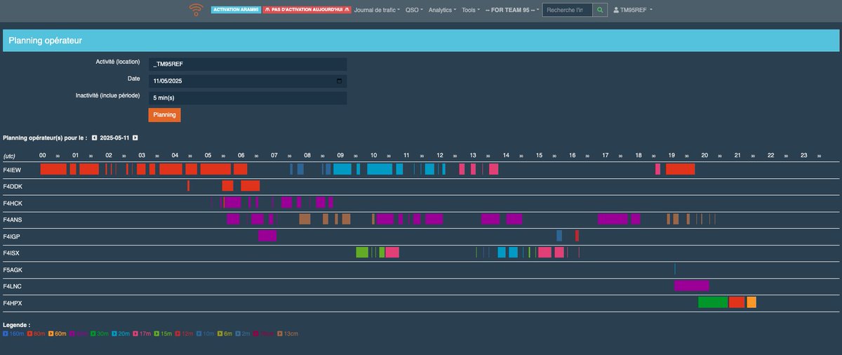
Task: Click the 80m legend entry
Action: point(36,334)
